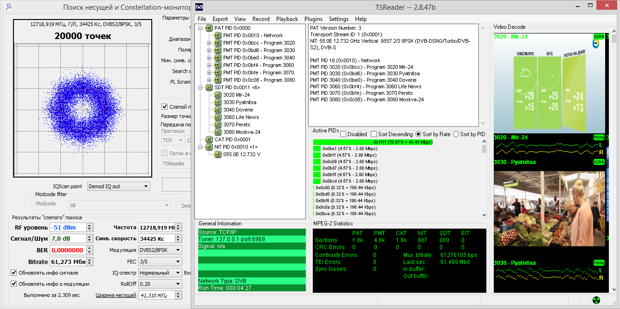Click the Bitrate value field
620x309 pixels.
[x=67, y=261]
